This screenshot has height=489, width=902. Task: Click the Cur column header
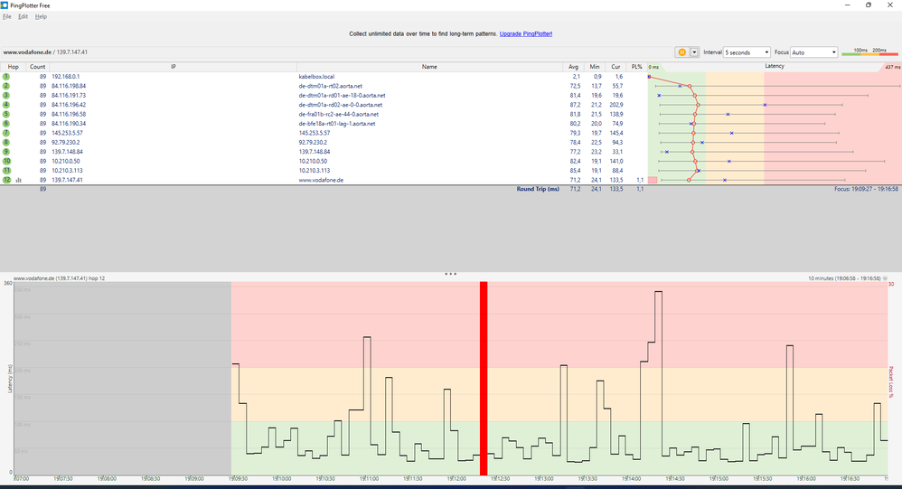(x=615, y=67)
